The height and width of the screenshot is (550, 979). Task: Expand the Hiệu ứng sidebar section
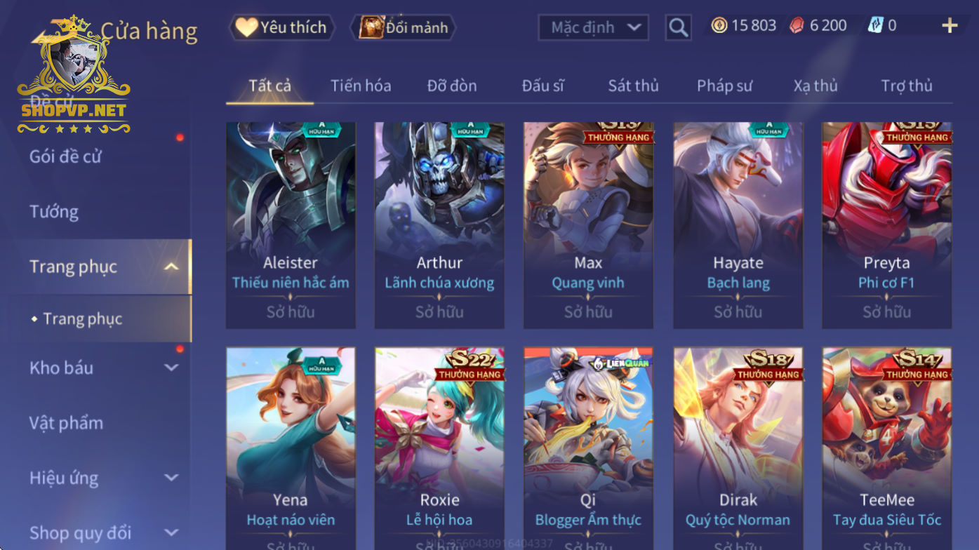(x=171, y=478)
